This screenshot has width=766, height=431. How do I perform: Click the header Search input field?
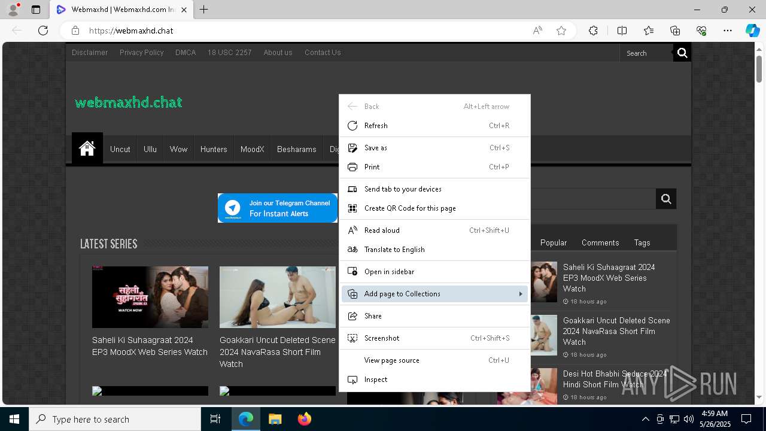[x=647, y=53]
